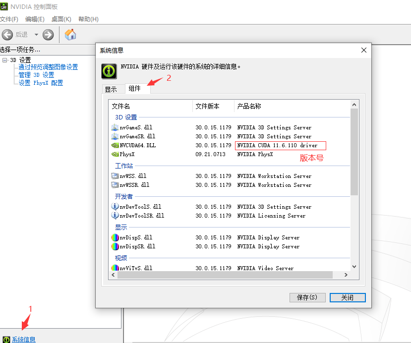
Task: Select the nvWSSR.dll workstation icon
Action: point(115,185)
